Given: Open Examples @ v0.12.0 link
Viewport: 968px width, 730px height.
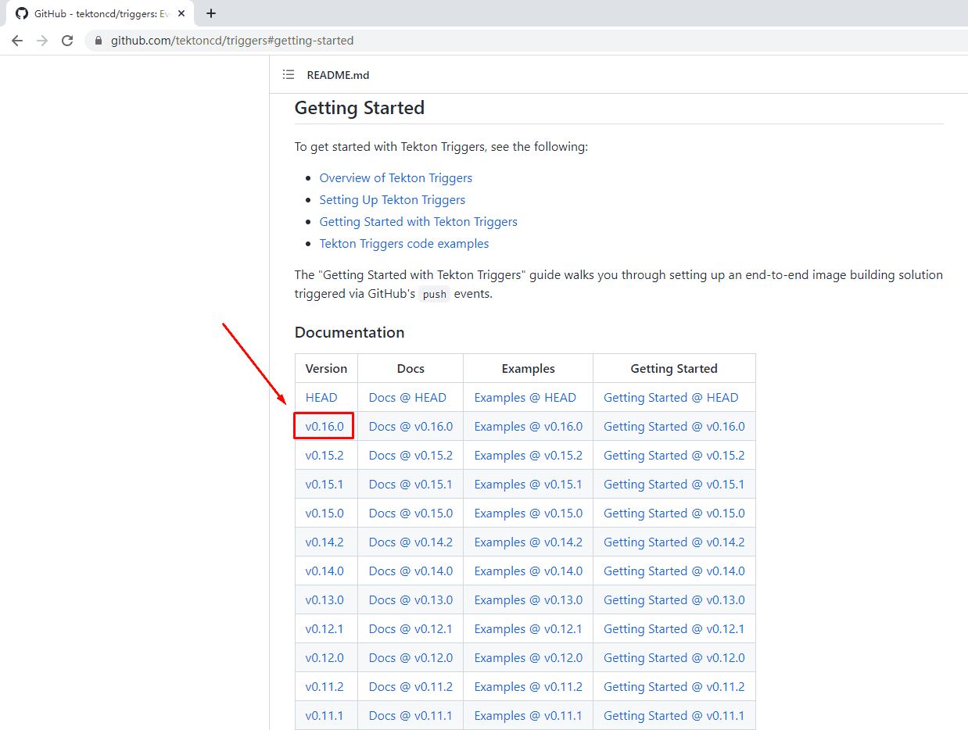Looking at the screenshot, I should pyautogui.click(x=529, y=658).
